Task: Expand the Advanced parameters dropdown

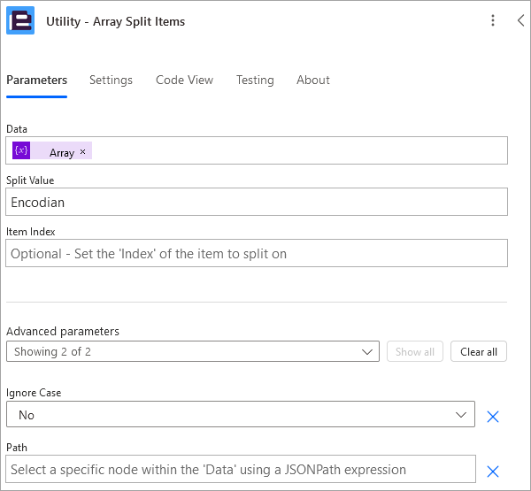Action: click(193, 351)
